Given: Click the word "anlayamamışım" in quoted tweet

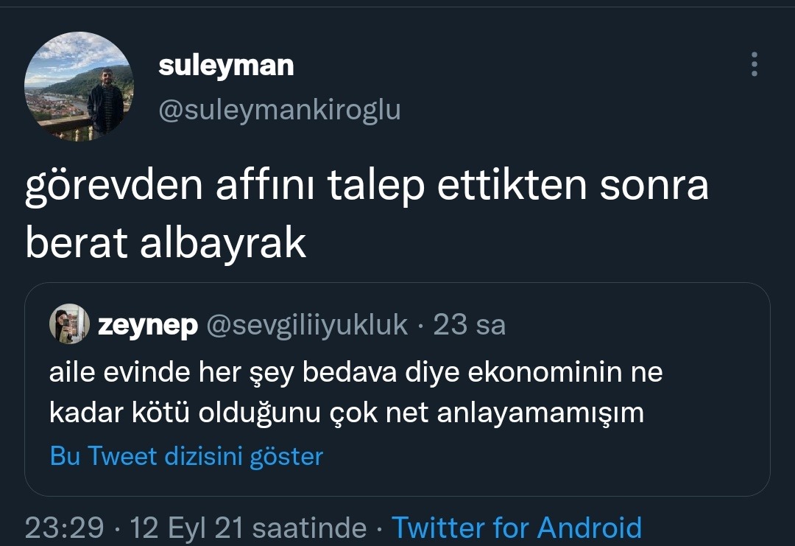Looking at the screenshot, I should pyautogui.click(x=540, y=413).
